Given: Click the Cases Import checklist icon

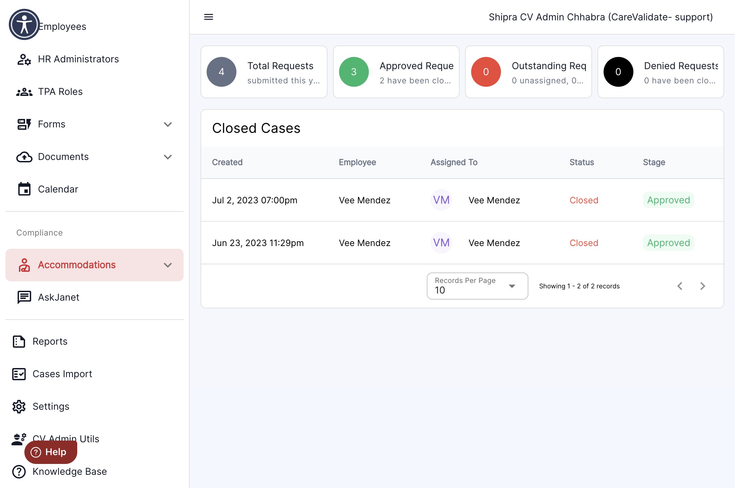Looking at the screenshot, I should [19, 374].
